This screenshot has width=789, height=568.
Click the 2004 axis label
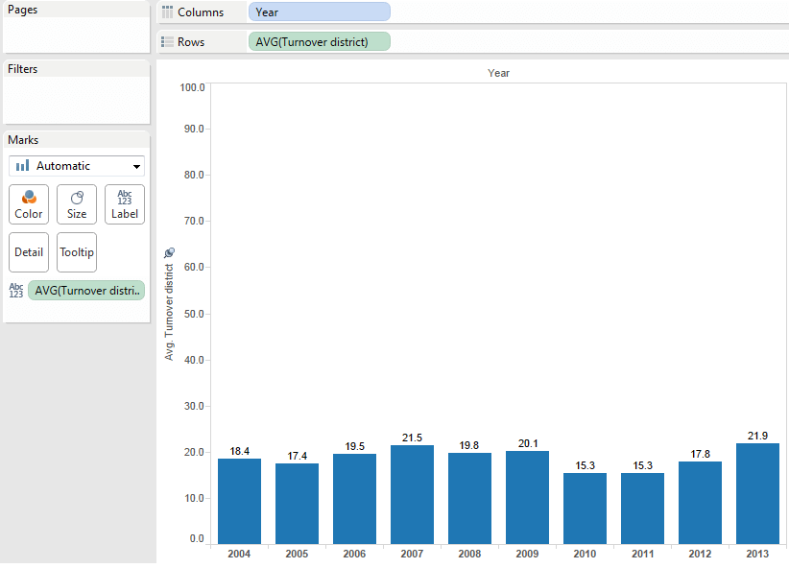(x=238, y=554)
